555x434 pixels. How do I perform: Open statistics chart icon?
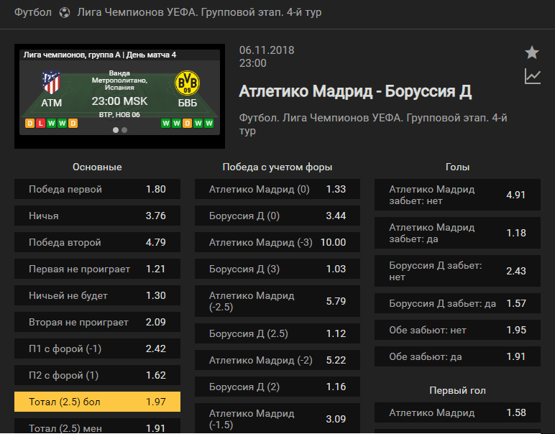coord(532,76)
